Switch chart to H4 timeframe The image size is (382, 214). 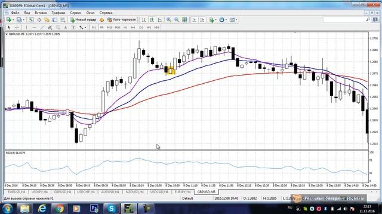133,27
